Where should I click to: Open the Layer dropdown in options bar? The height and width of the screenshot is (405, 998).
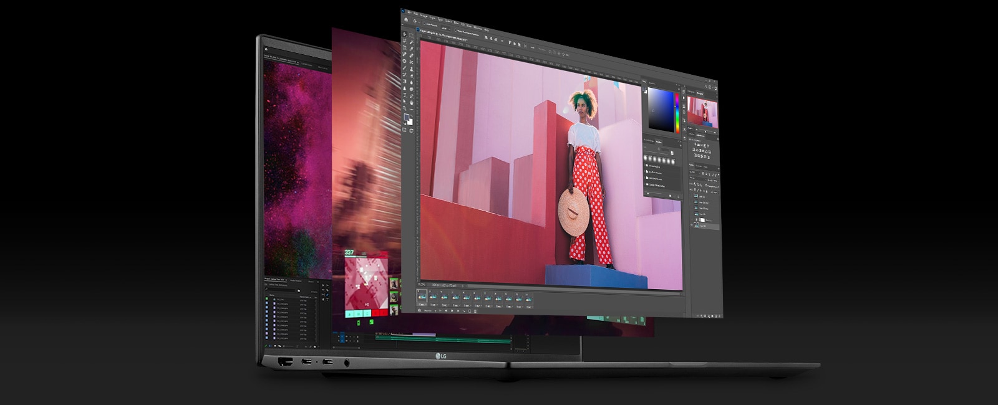pos(445,29)
